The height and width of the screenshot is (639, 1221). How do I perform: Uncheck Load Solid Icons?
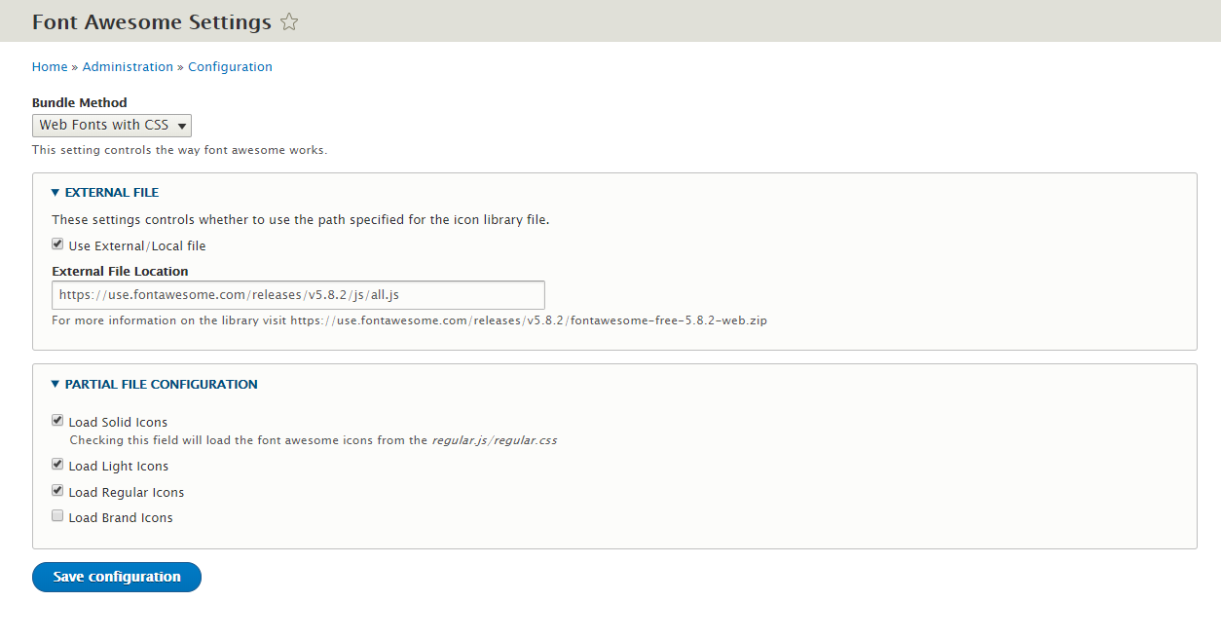coord(57,421)
